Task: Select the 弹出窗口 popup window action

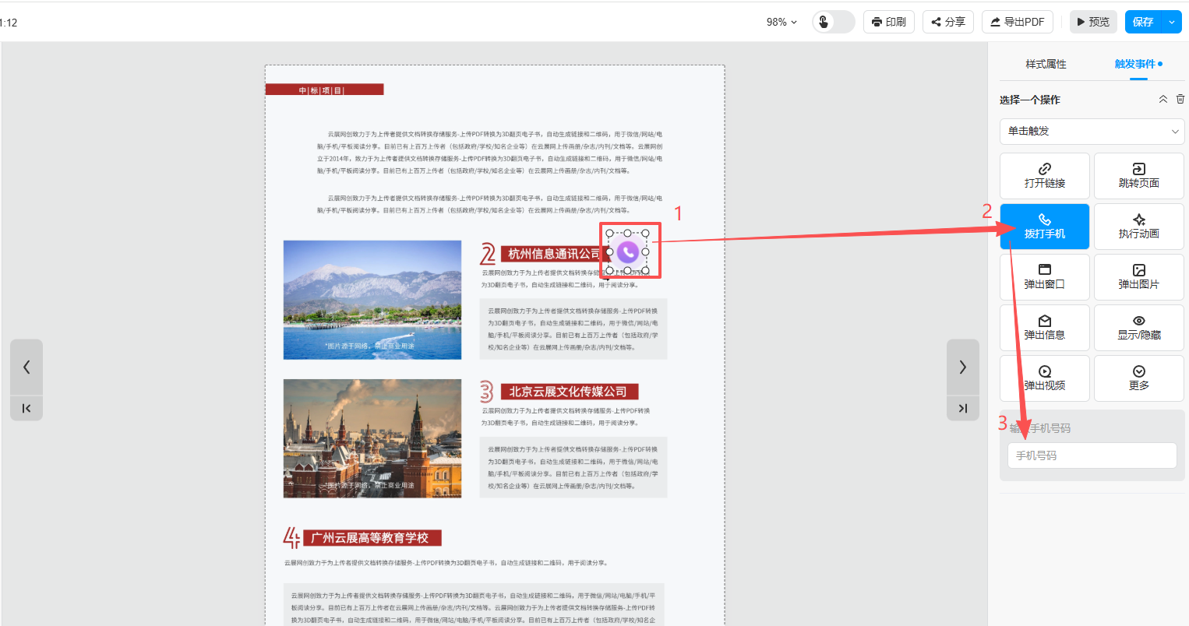Action: [x=1044, y=277]
